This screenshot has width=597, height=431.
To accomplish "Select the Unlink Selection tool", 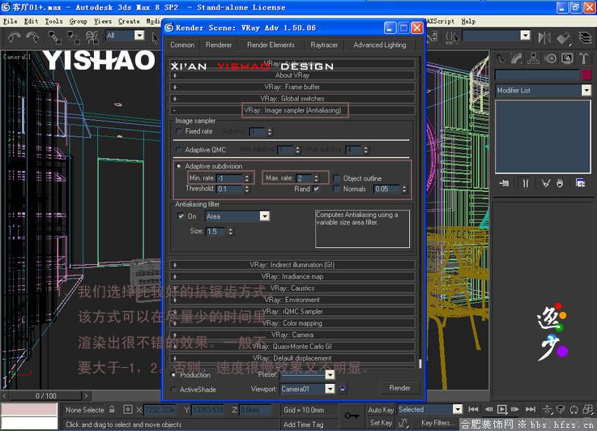I will pos(73,38).
